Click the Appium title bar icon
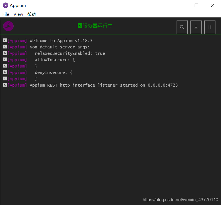The height and width of the screenshot is (205, 221). coord(6,5)
